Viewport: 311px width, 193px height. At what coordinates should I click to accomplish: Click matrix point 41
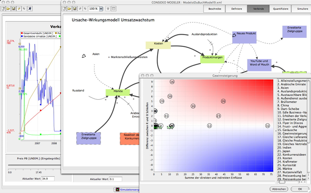click(166, 116)
